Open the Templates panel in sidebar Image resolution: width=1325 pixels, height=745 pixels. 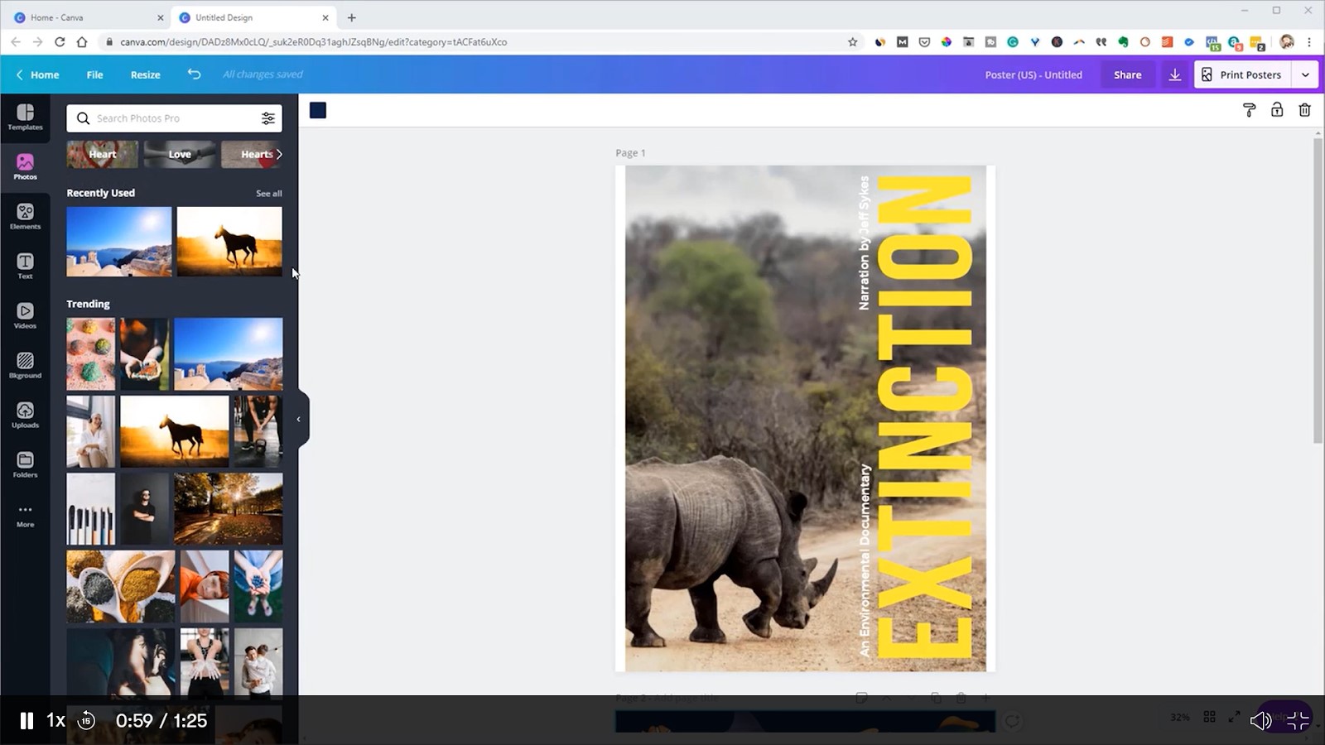[x=25, y=117]
